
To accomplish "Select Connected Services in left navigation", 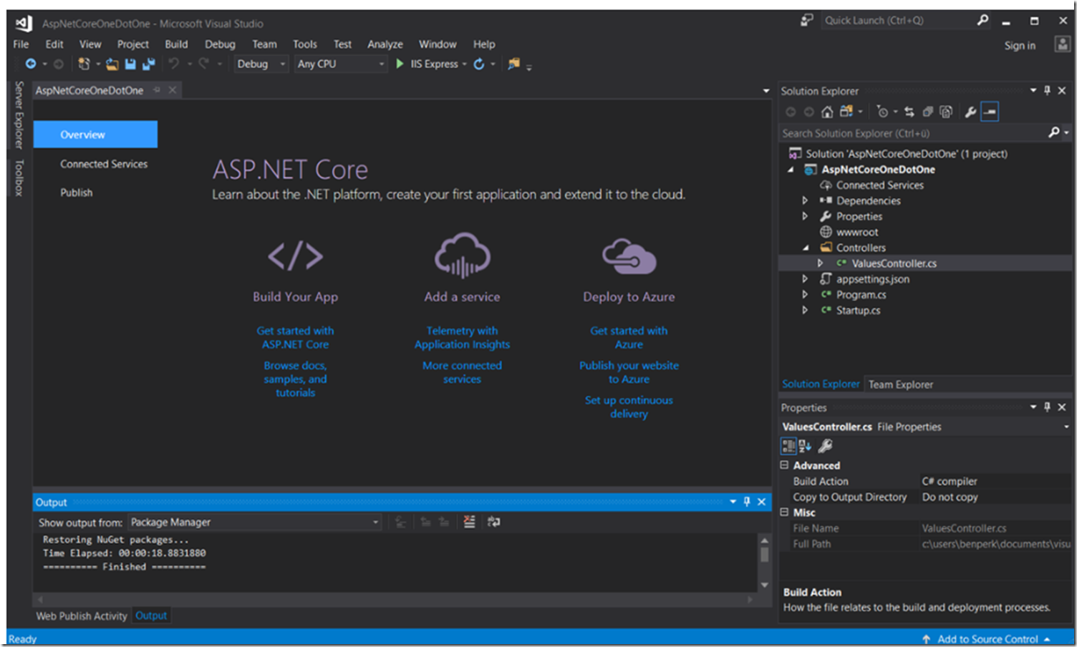I will (104, 164).
